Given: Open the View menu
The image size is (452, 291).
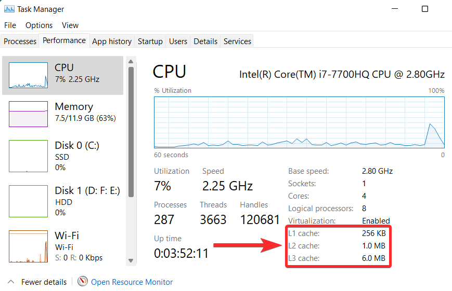Looking at the screenshot, I should click(x=70, y=25).
